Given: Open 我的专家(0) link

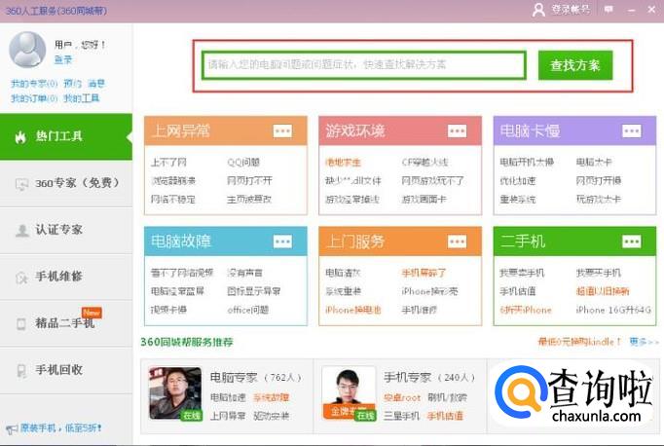Looking at the screenshot, I should [34, 84].
